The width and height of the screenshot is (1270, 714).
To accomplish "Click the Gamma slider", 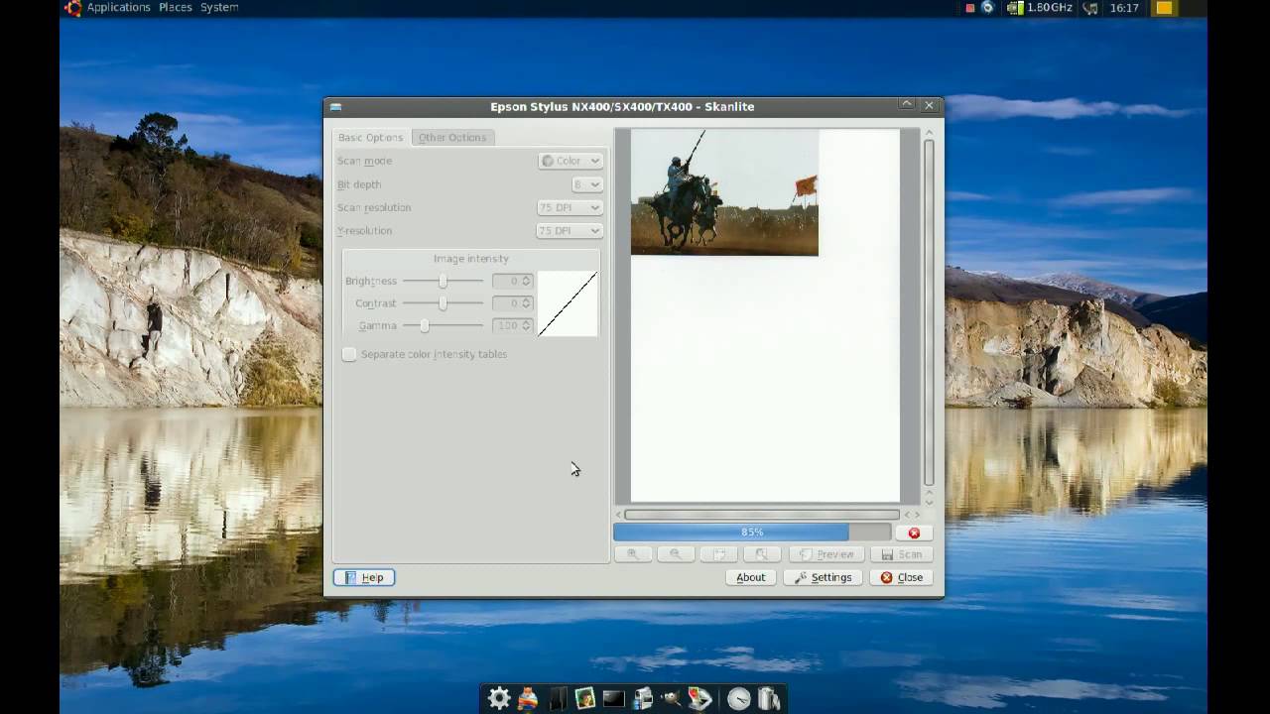I will pyautogui.click(x=443, y=325).
